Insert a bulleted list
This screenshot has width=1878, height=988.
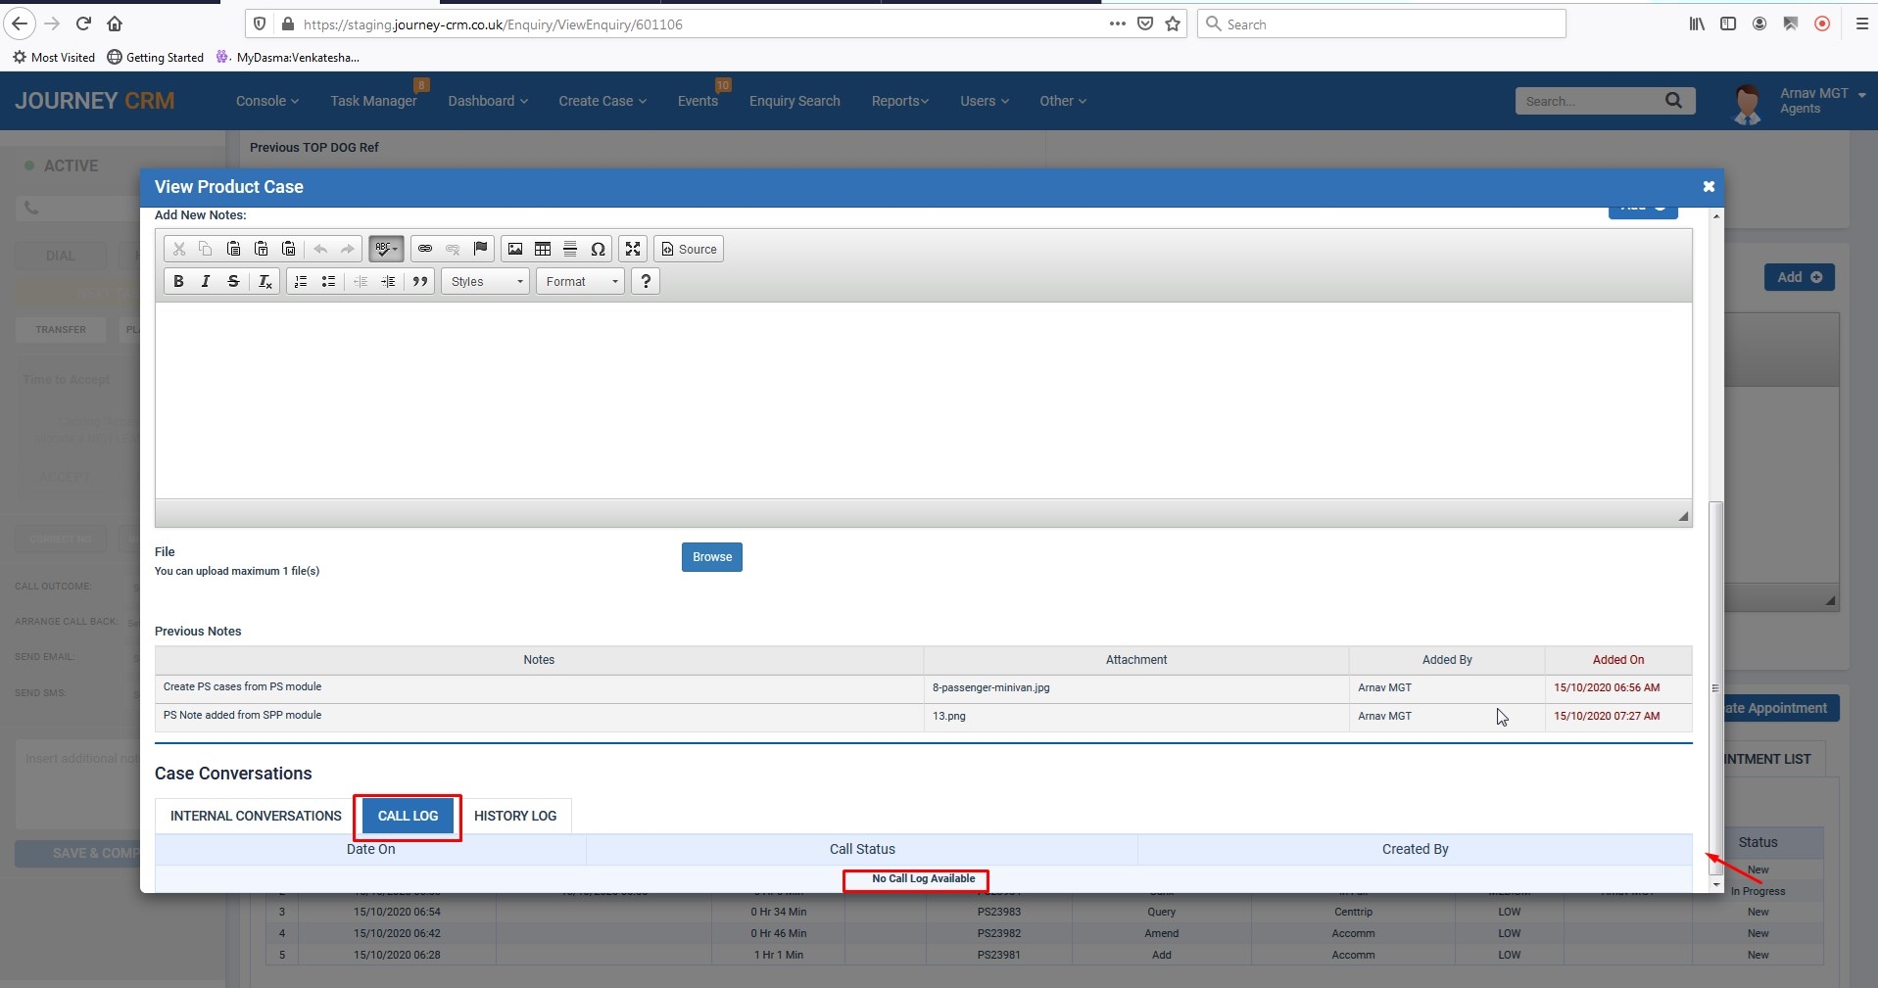[x=328, y=281]
